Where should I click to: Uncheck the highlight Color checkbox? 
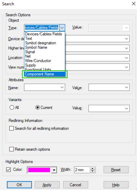(x=8, y=170)
